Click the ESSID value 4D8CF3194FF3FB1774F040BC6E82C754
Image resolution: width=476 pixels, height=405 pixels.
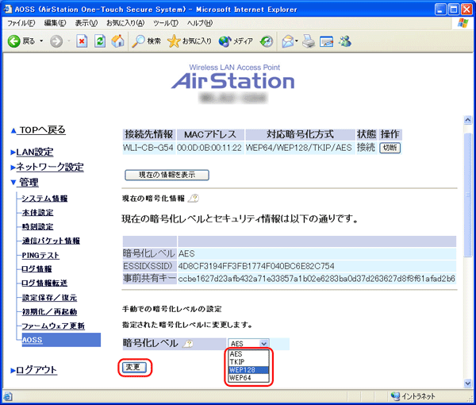[256, 267]
